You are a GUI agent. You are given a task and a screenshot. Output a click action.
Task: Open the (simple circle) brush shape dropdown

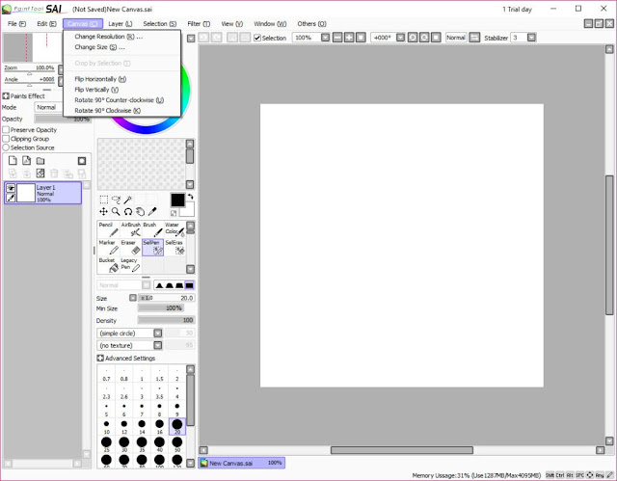point(158,334)
